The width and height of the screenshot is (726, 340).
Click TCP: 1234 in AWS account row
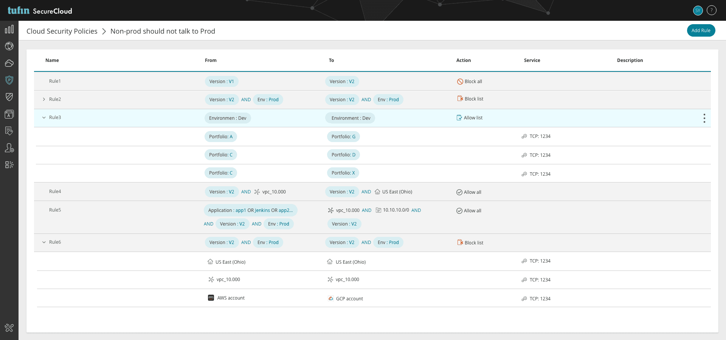[540, 299]
